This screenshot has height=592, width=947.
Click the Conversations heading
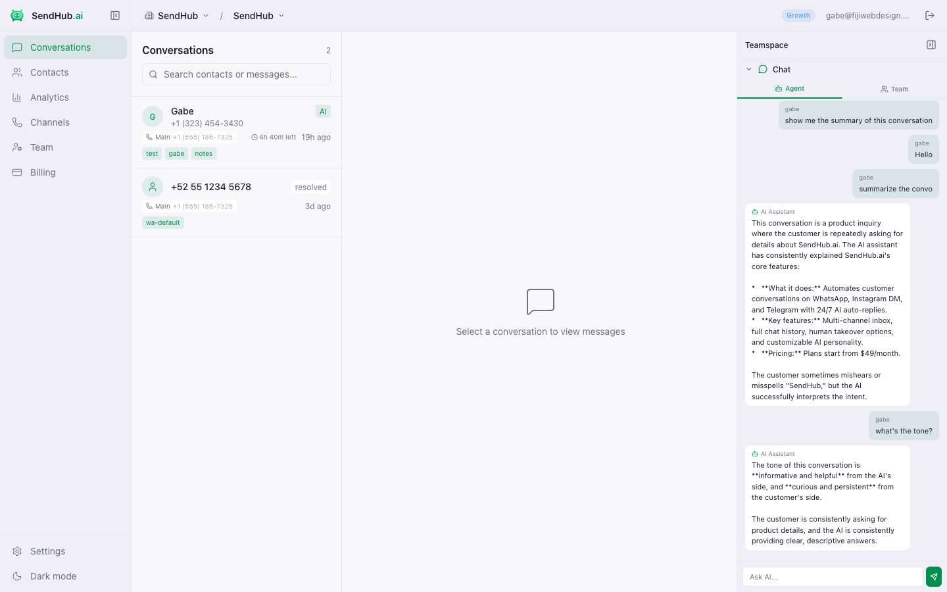click(178, 50)
